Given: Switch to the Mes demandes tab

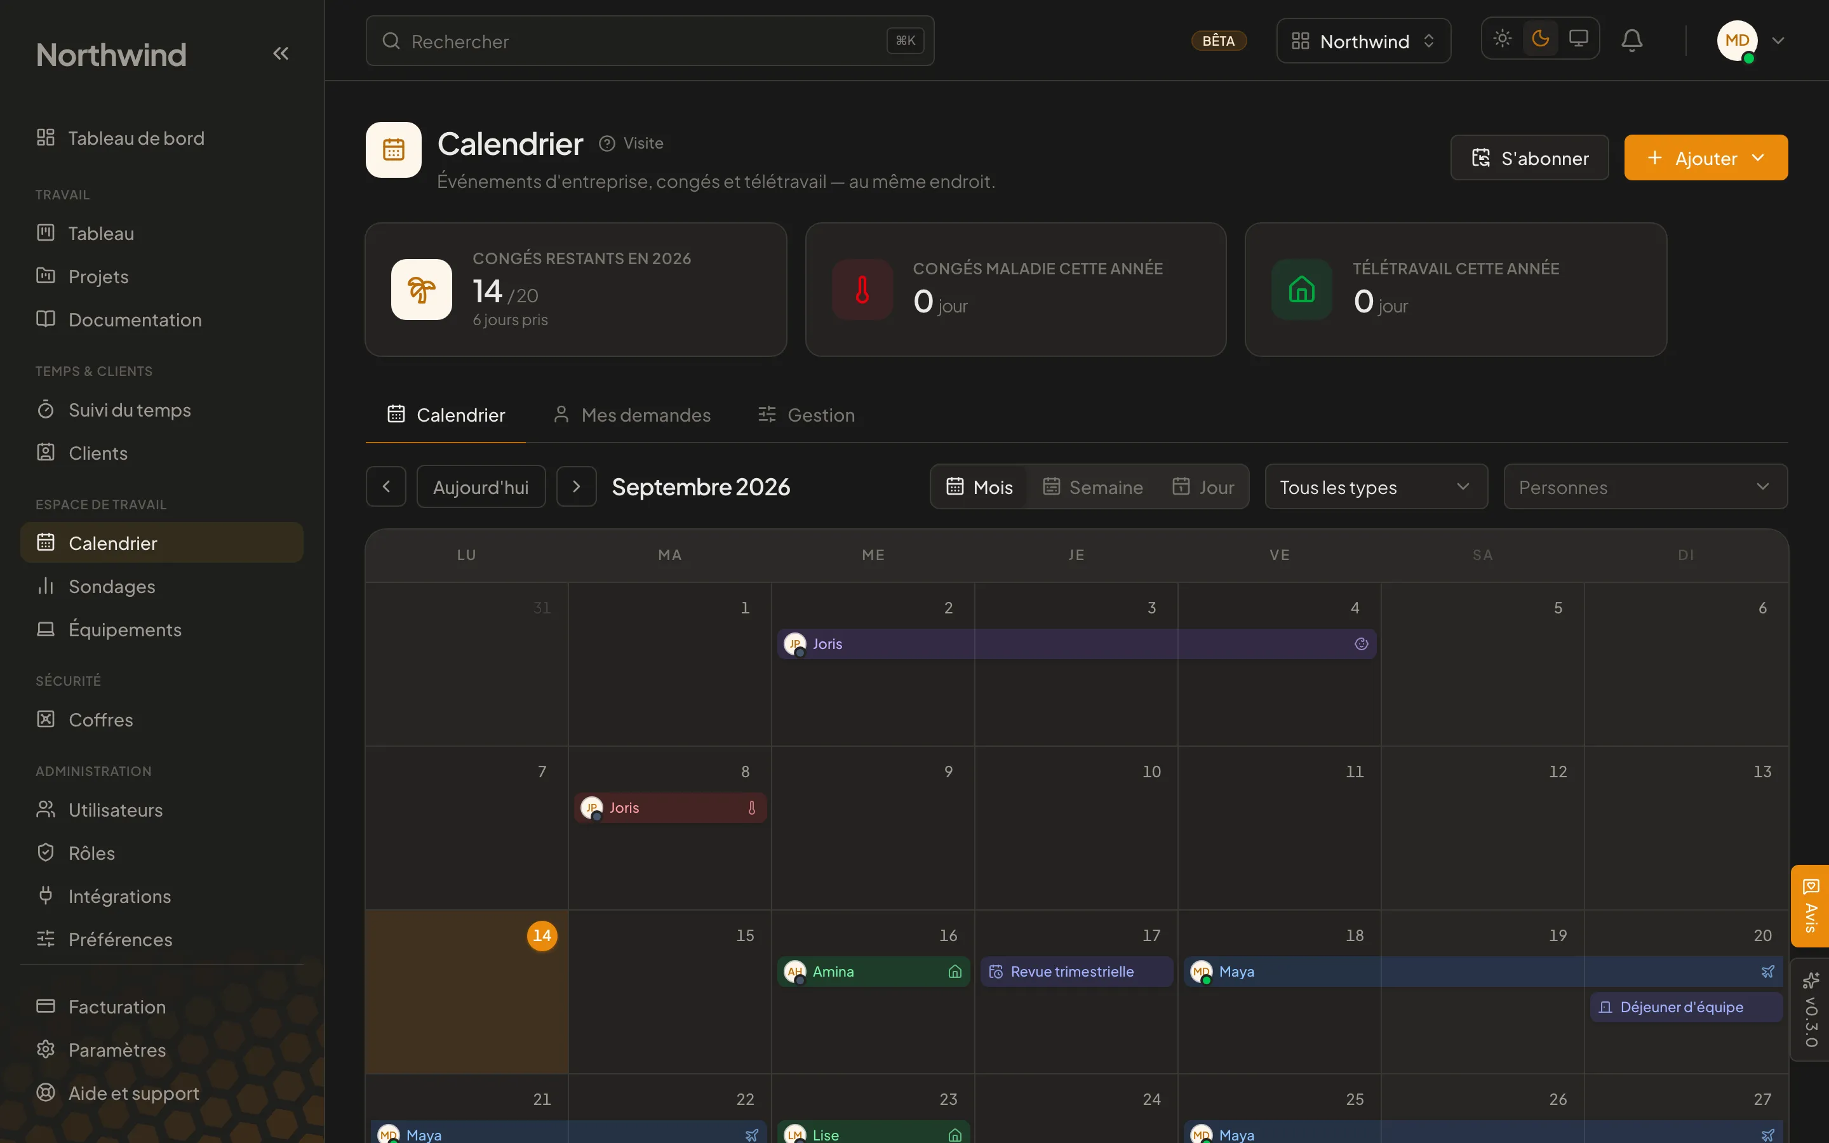Looking at the screenshot, I should pos(632,415).
